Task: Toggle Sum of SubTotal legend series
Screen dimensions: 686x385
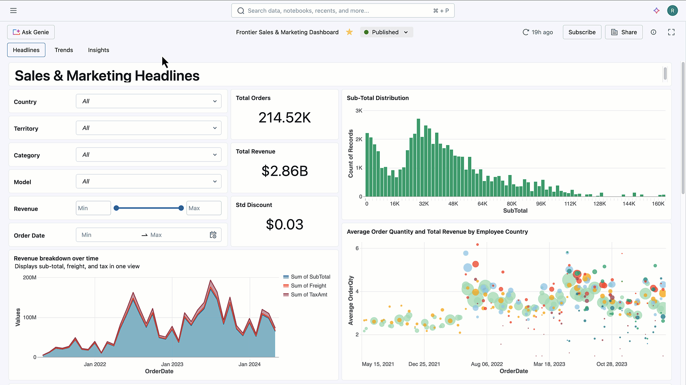Action: tap(307, 277)
